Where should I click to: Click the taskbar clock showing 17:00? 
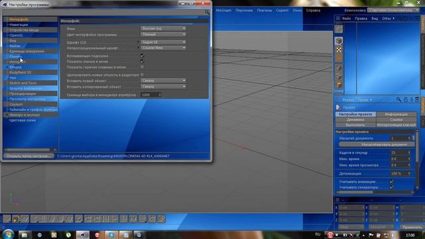pyautogui.click(x=410, y=235)
